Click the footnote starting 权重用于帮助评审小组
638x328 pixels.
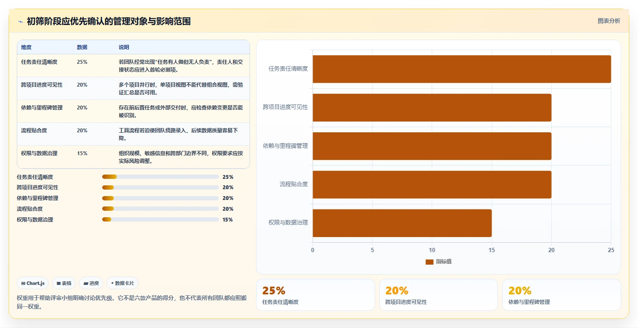(x=132, y=303)
